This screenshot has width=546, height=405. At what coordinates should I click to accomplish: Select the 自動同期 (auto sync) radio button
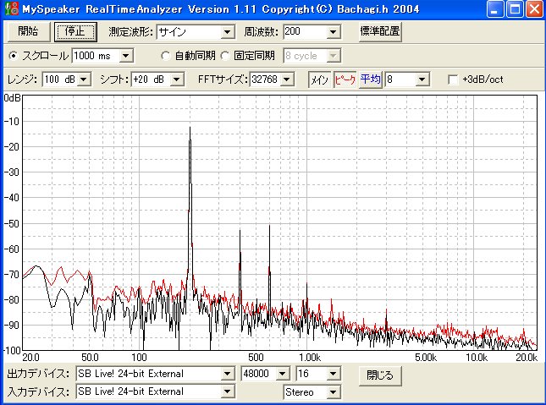166,56
